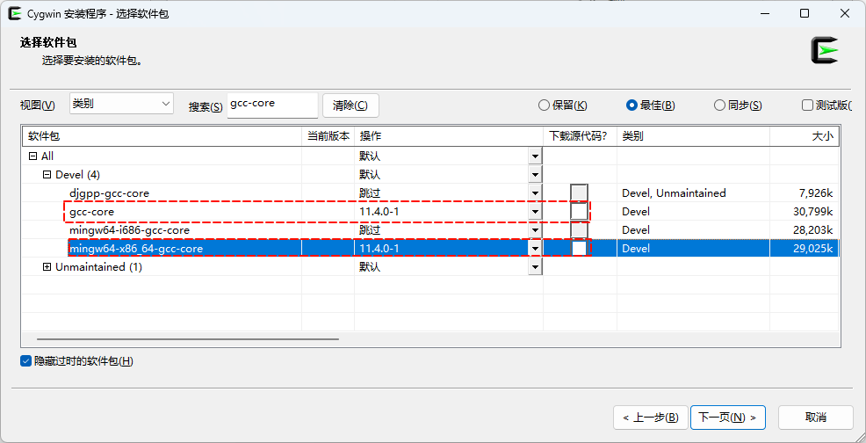This screenshot has height=443, width=866.
Task: Tick the source checkbox for mingw64-i686-gcc-core
Action: 579,229
